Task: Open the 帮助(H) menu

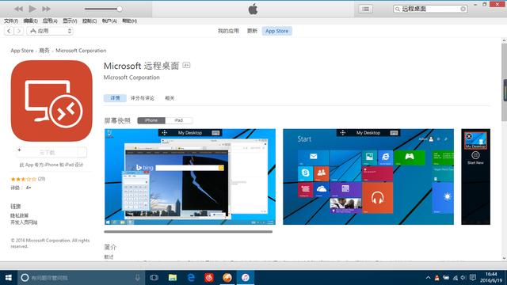Action: 129,21
